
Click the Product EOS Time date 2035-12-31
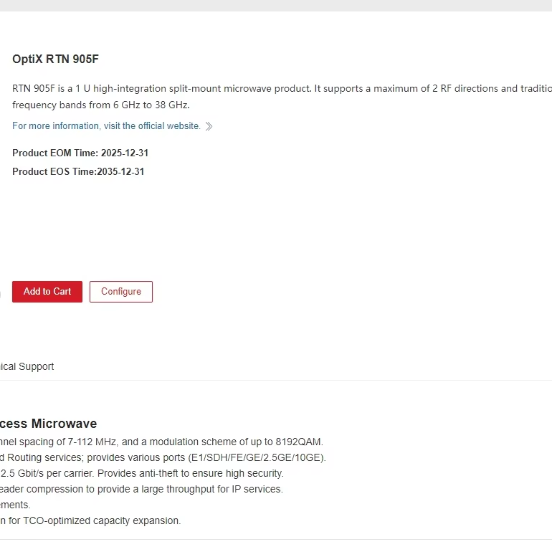pyautogui.click(x=120, y=171)
